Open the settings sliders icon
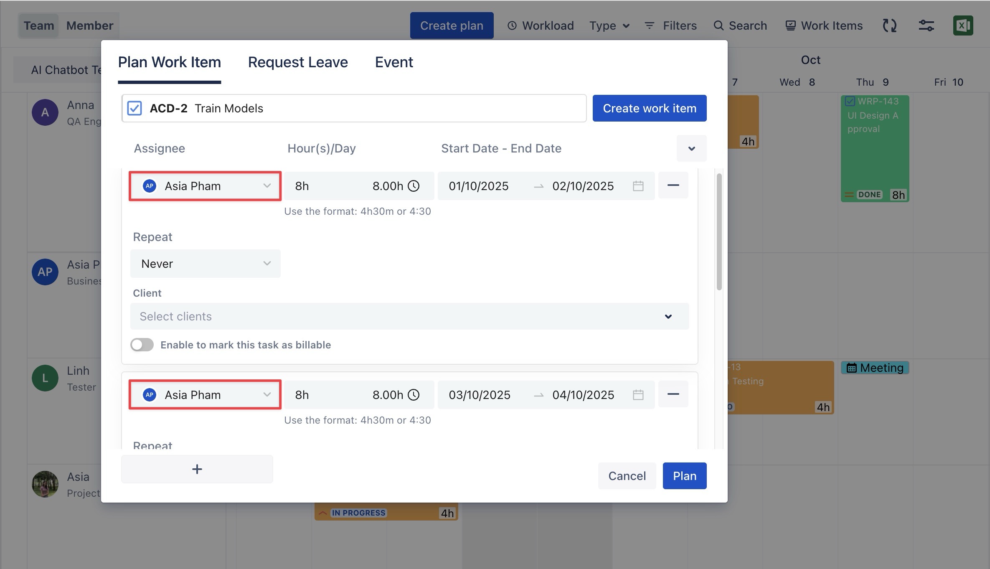Viewport: 990px width, 569px height. coord(926,25)
